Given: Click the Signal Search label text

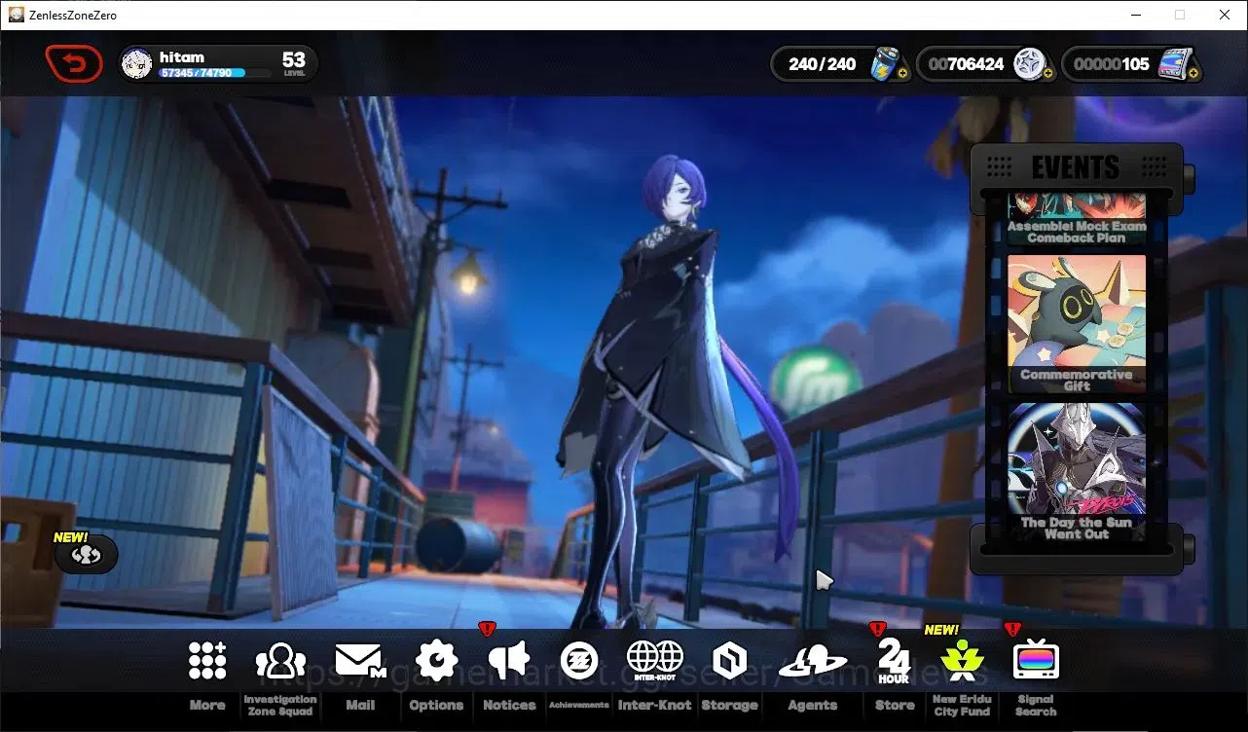Looking at the screenshot, I should tap(1036, 705).
